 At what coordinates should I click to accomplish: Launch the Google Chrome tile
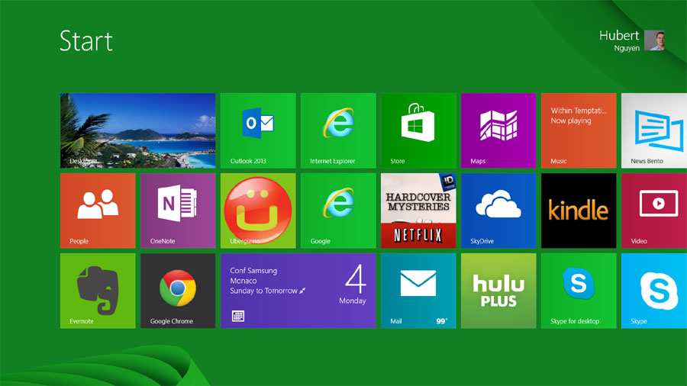point(178,291)
